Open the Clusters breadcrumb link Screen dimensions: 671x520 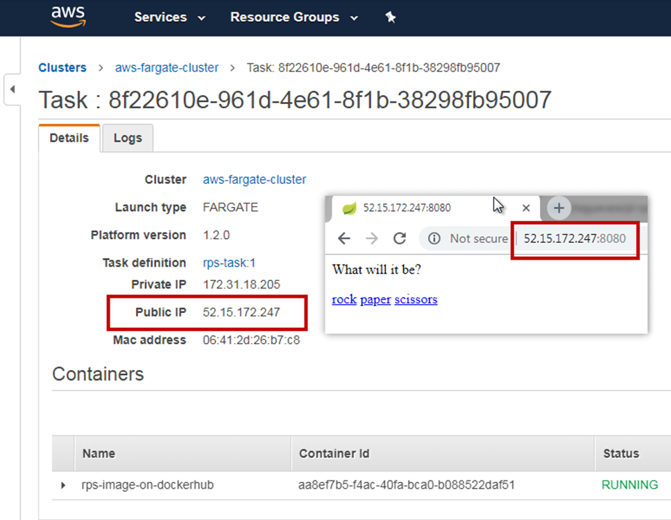coord(62,67)
